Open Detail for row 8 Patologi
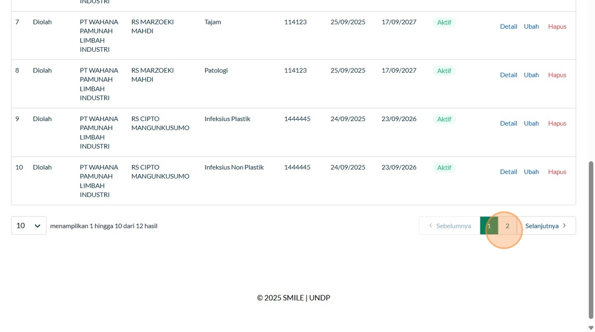This screenshot has height=332, width=595. [x=508, y=75]
